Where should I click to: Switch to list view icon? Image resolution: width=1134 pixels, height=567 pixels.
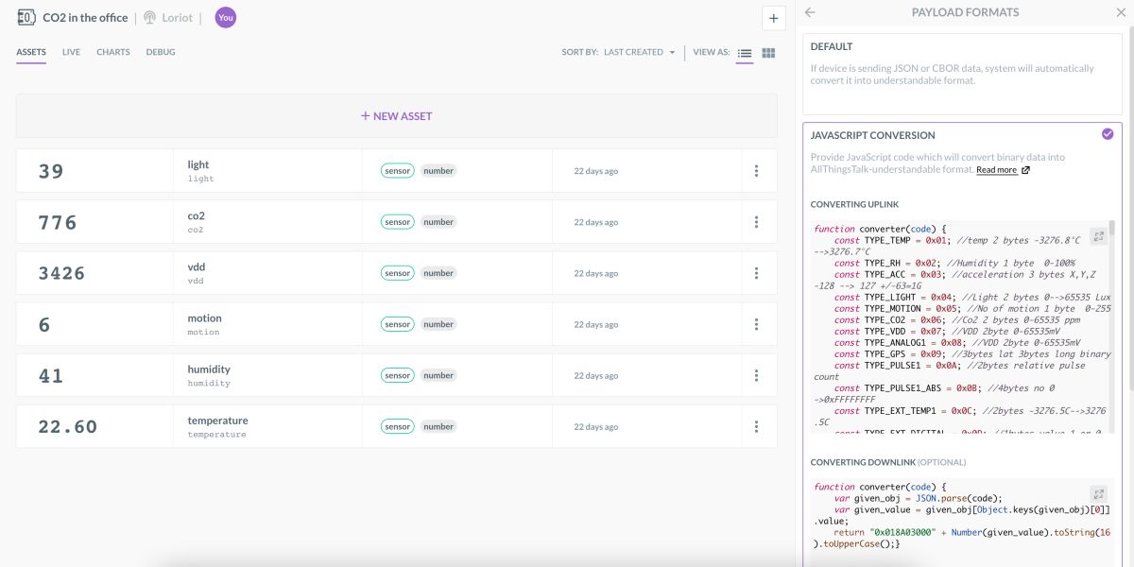click(745, 53)
